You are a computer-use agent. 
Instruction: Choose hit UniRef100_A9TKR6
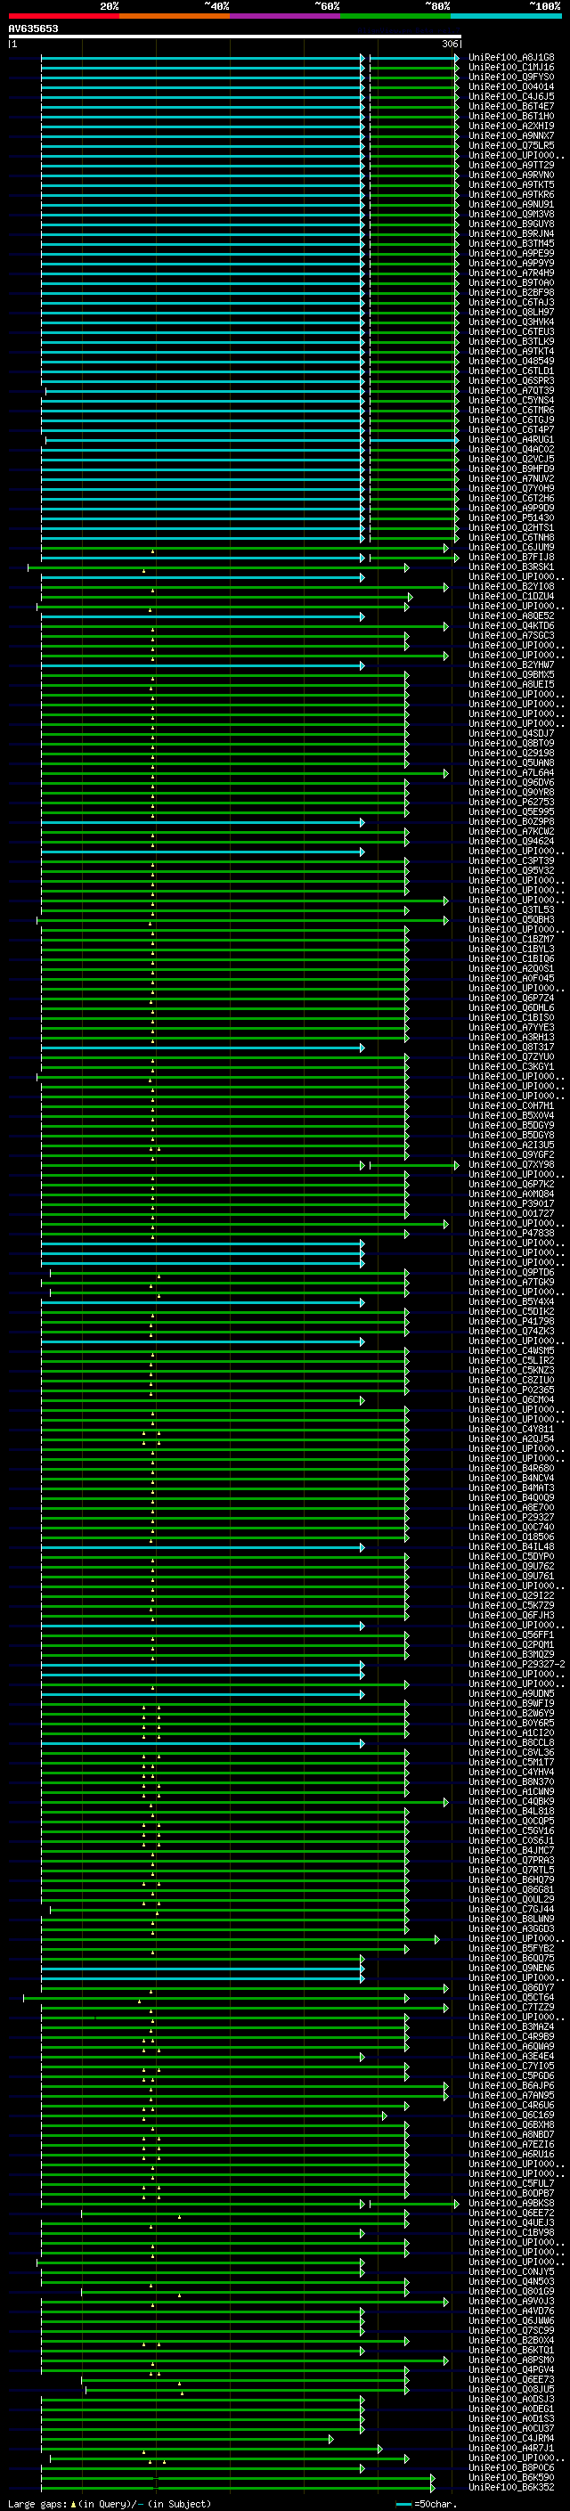(511, 194)
